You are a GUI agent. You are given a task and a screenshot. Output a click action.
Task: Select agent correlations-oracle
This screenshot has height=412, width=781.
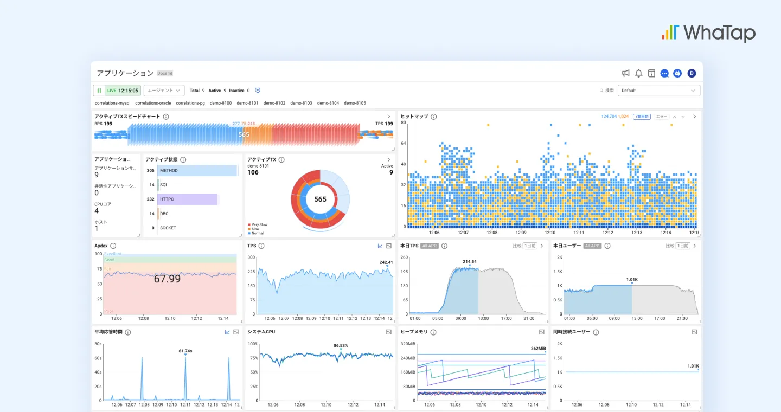[153, 103]
